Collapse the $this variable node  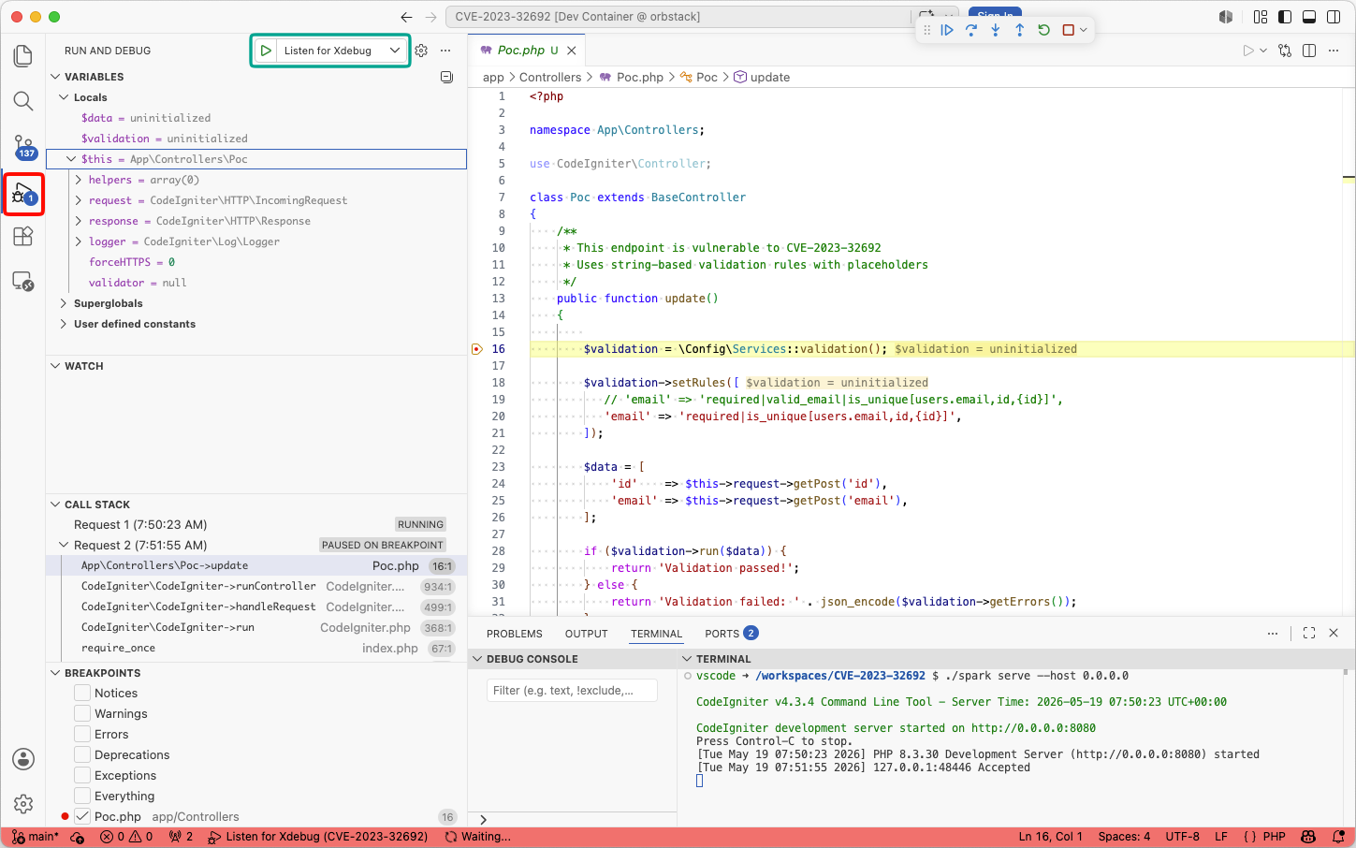click(71, 159)
